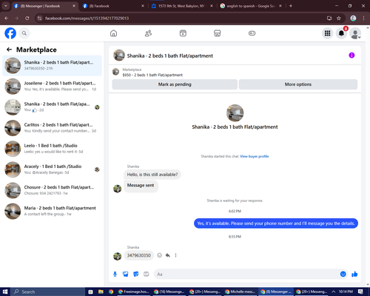Open a new browser tab
The image size is (370, 296).
291,6
